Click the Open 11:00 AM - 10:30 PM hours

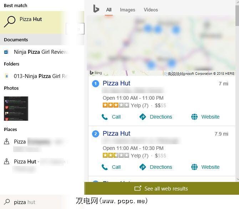[x=133, y=148]
